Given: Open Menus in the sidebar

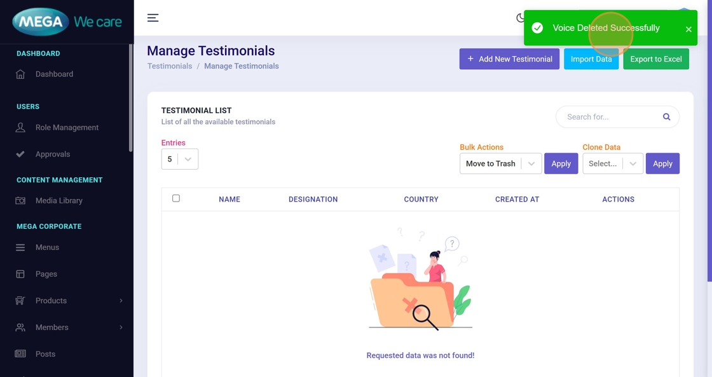Looking at the screenshot, I should coord(47,247).
